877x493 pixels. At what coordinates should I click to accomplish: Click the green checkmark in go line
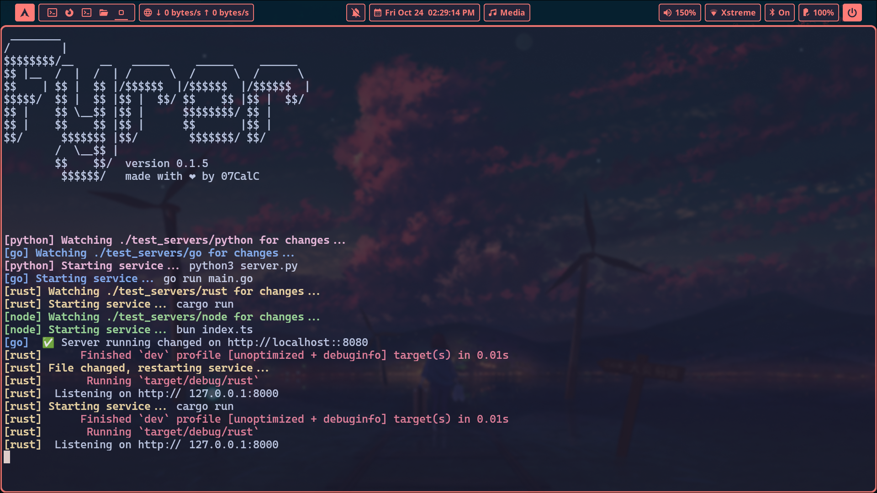[48, 342]
